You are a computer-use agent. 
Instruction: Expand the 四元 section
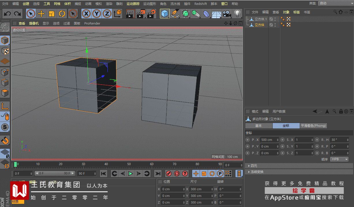click(x=254, y=166)
